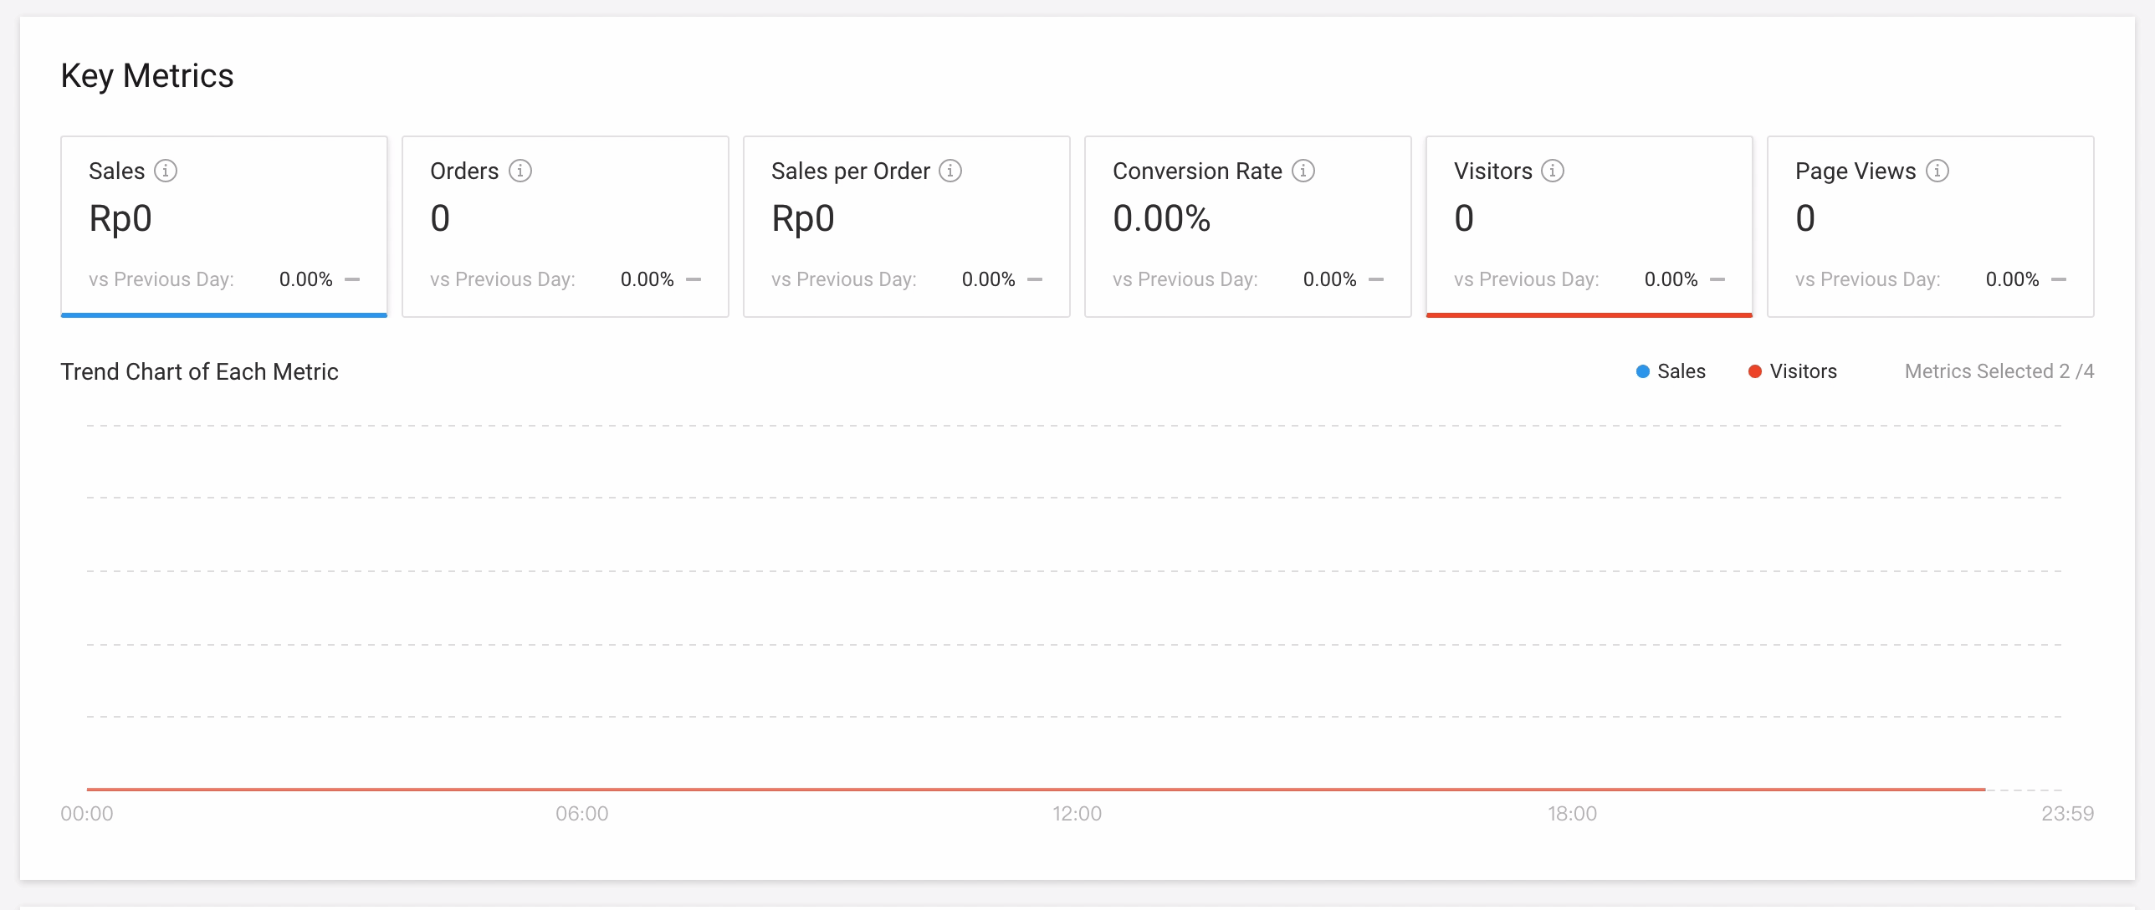
Task: Click the 12:00 mark on the trend chart axis
Action: tap(1077, 813)
